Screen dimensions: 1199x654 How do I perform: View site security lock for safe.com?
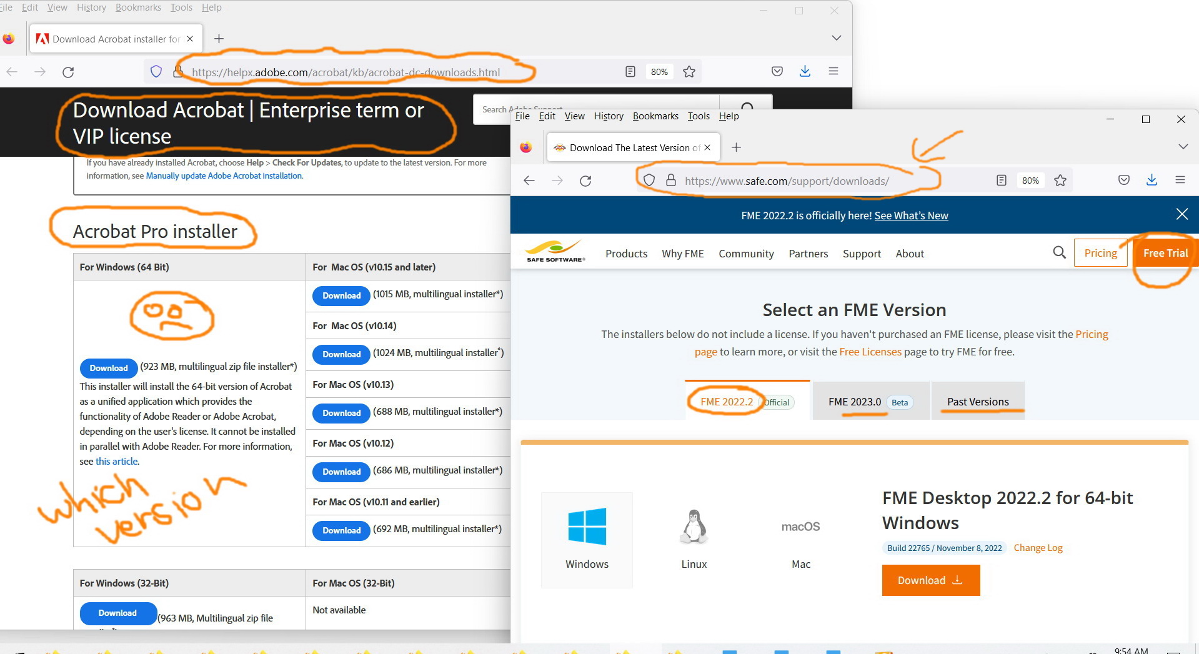point(671,181)
